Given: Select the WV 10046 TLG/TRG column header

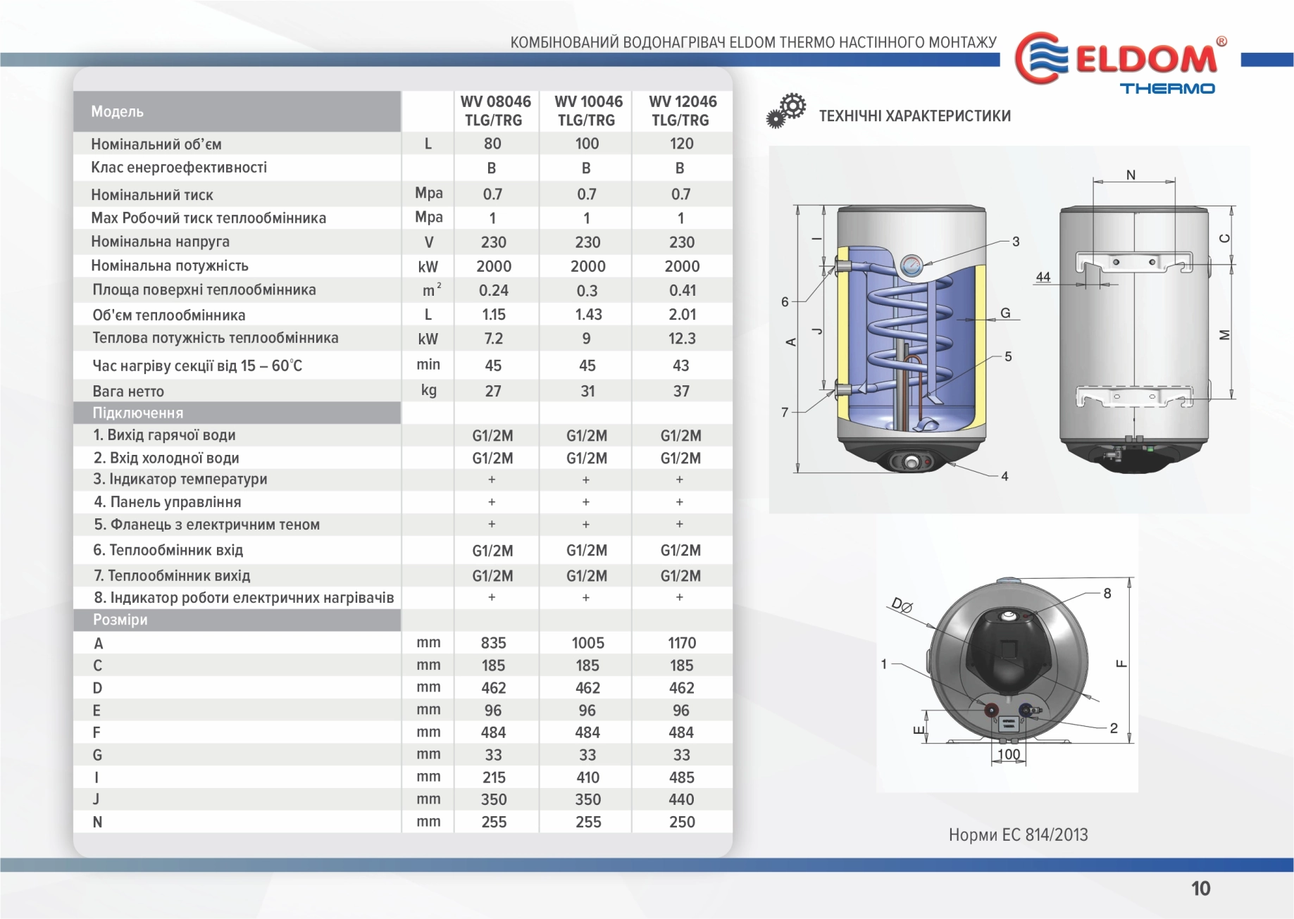Looking at the screenshot, I should [x=587, y=111].
